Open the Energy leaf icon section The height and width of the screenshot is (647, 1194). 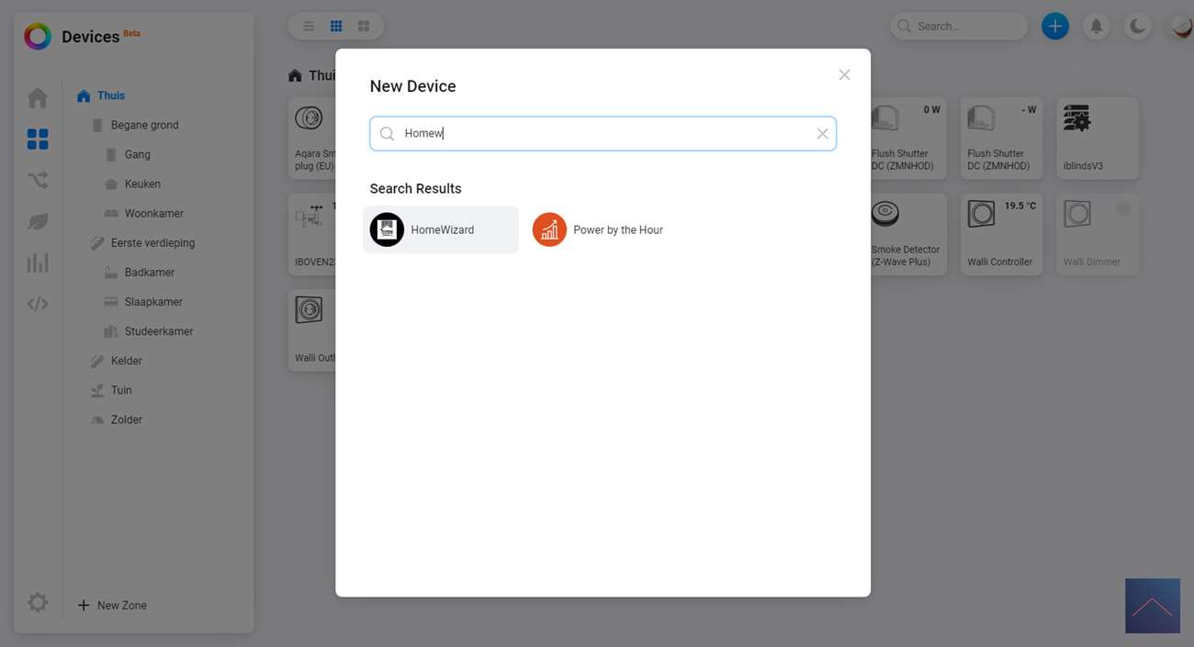point(38,222)
